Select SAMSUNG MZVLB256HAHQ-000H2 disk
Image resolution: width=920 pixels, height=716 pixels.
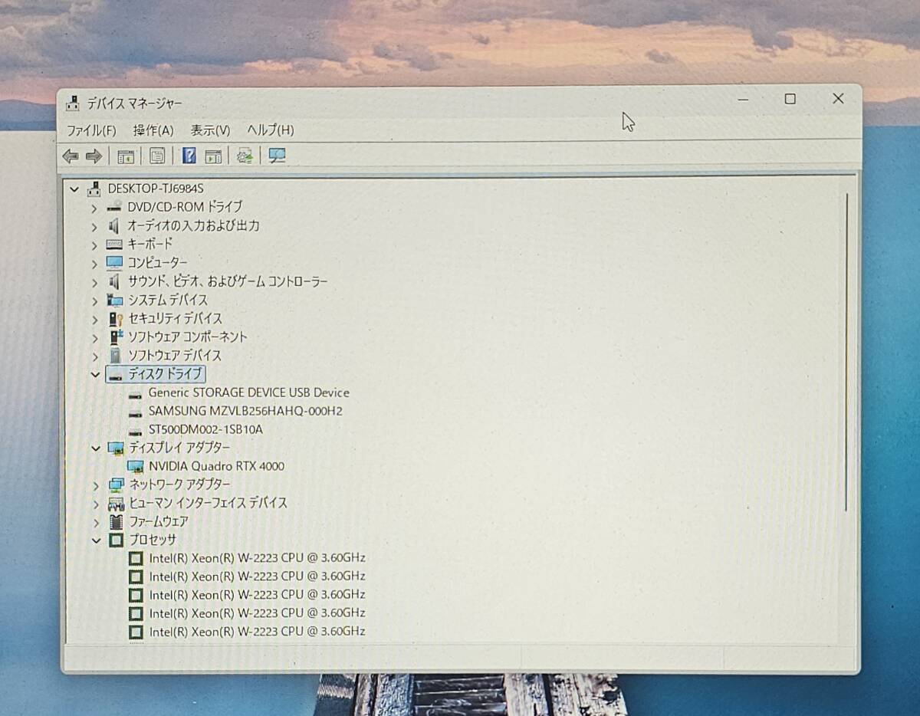245,411
